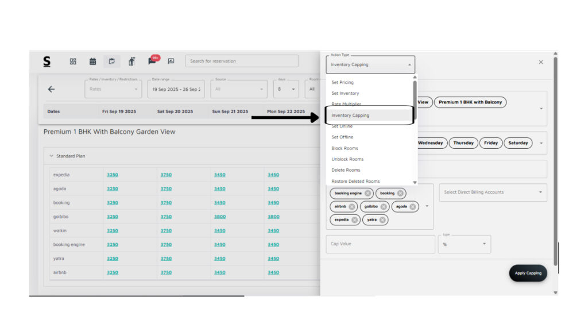Screen dimensions: 588x331
Task: Choose Set Pricing from action list
Action: tap(342, 82)
